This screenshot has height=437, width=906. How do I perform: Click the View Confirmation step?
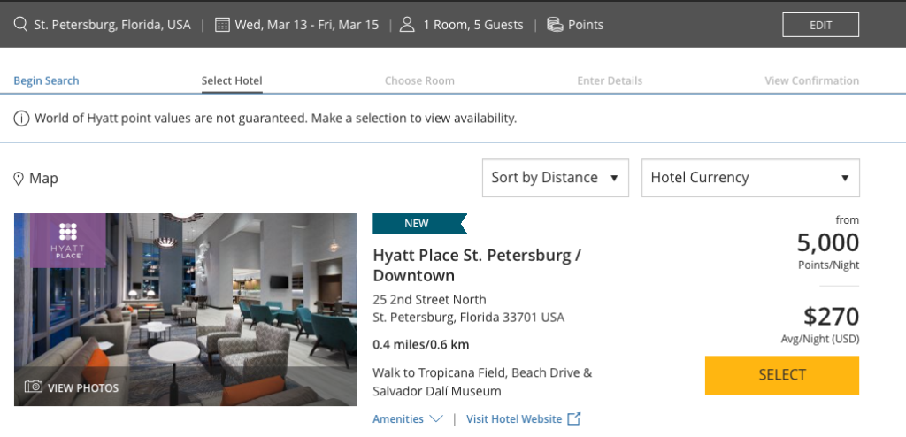[812, 80]
